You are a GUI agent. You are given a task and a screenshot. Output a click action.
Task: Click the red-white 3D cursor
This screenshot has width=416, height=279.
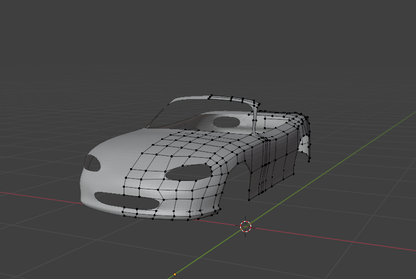click(x=245, y=226)
